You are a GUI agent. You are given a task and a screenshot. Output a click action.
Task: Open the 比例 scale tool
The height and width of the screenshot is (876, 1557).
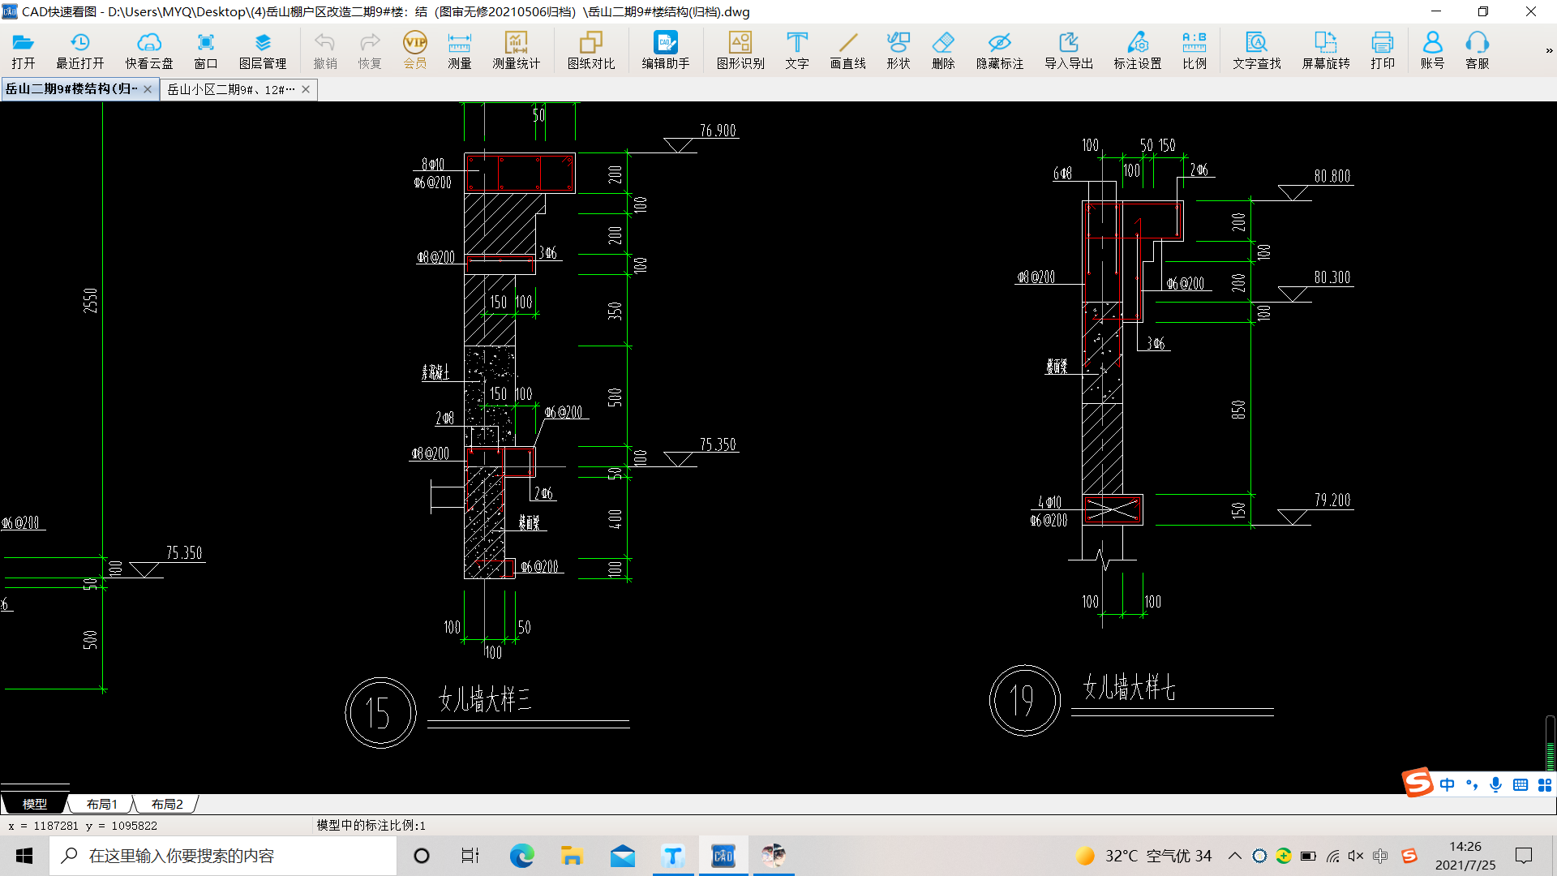click(x=1195, y=50)
